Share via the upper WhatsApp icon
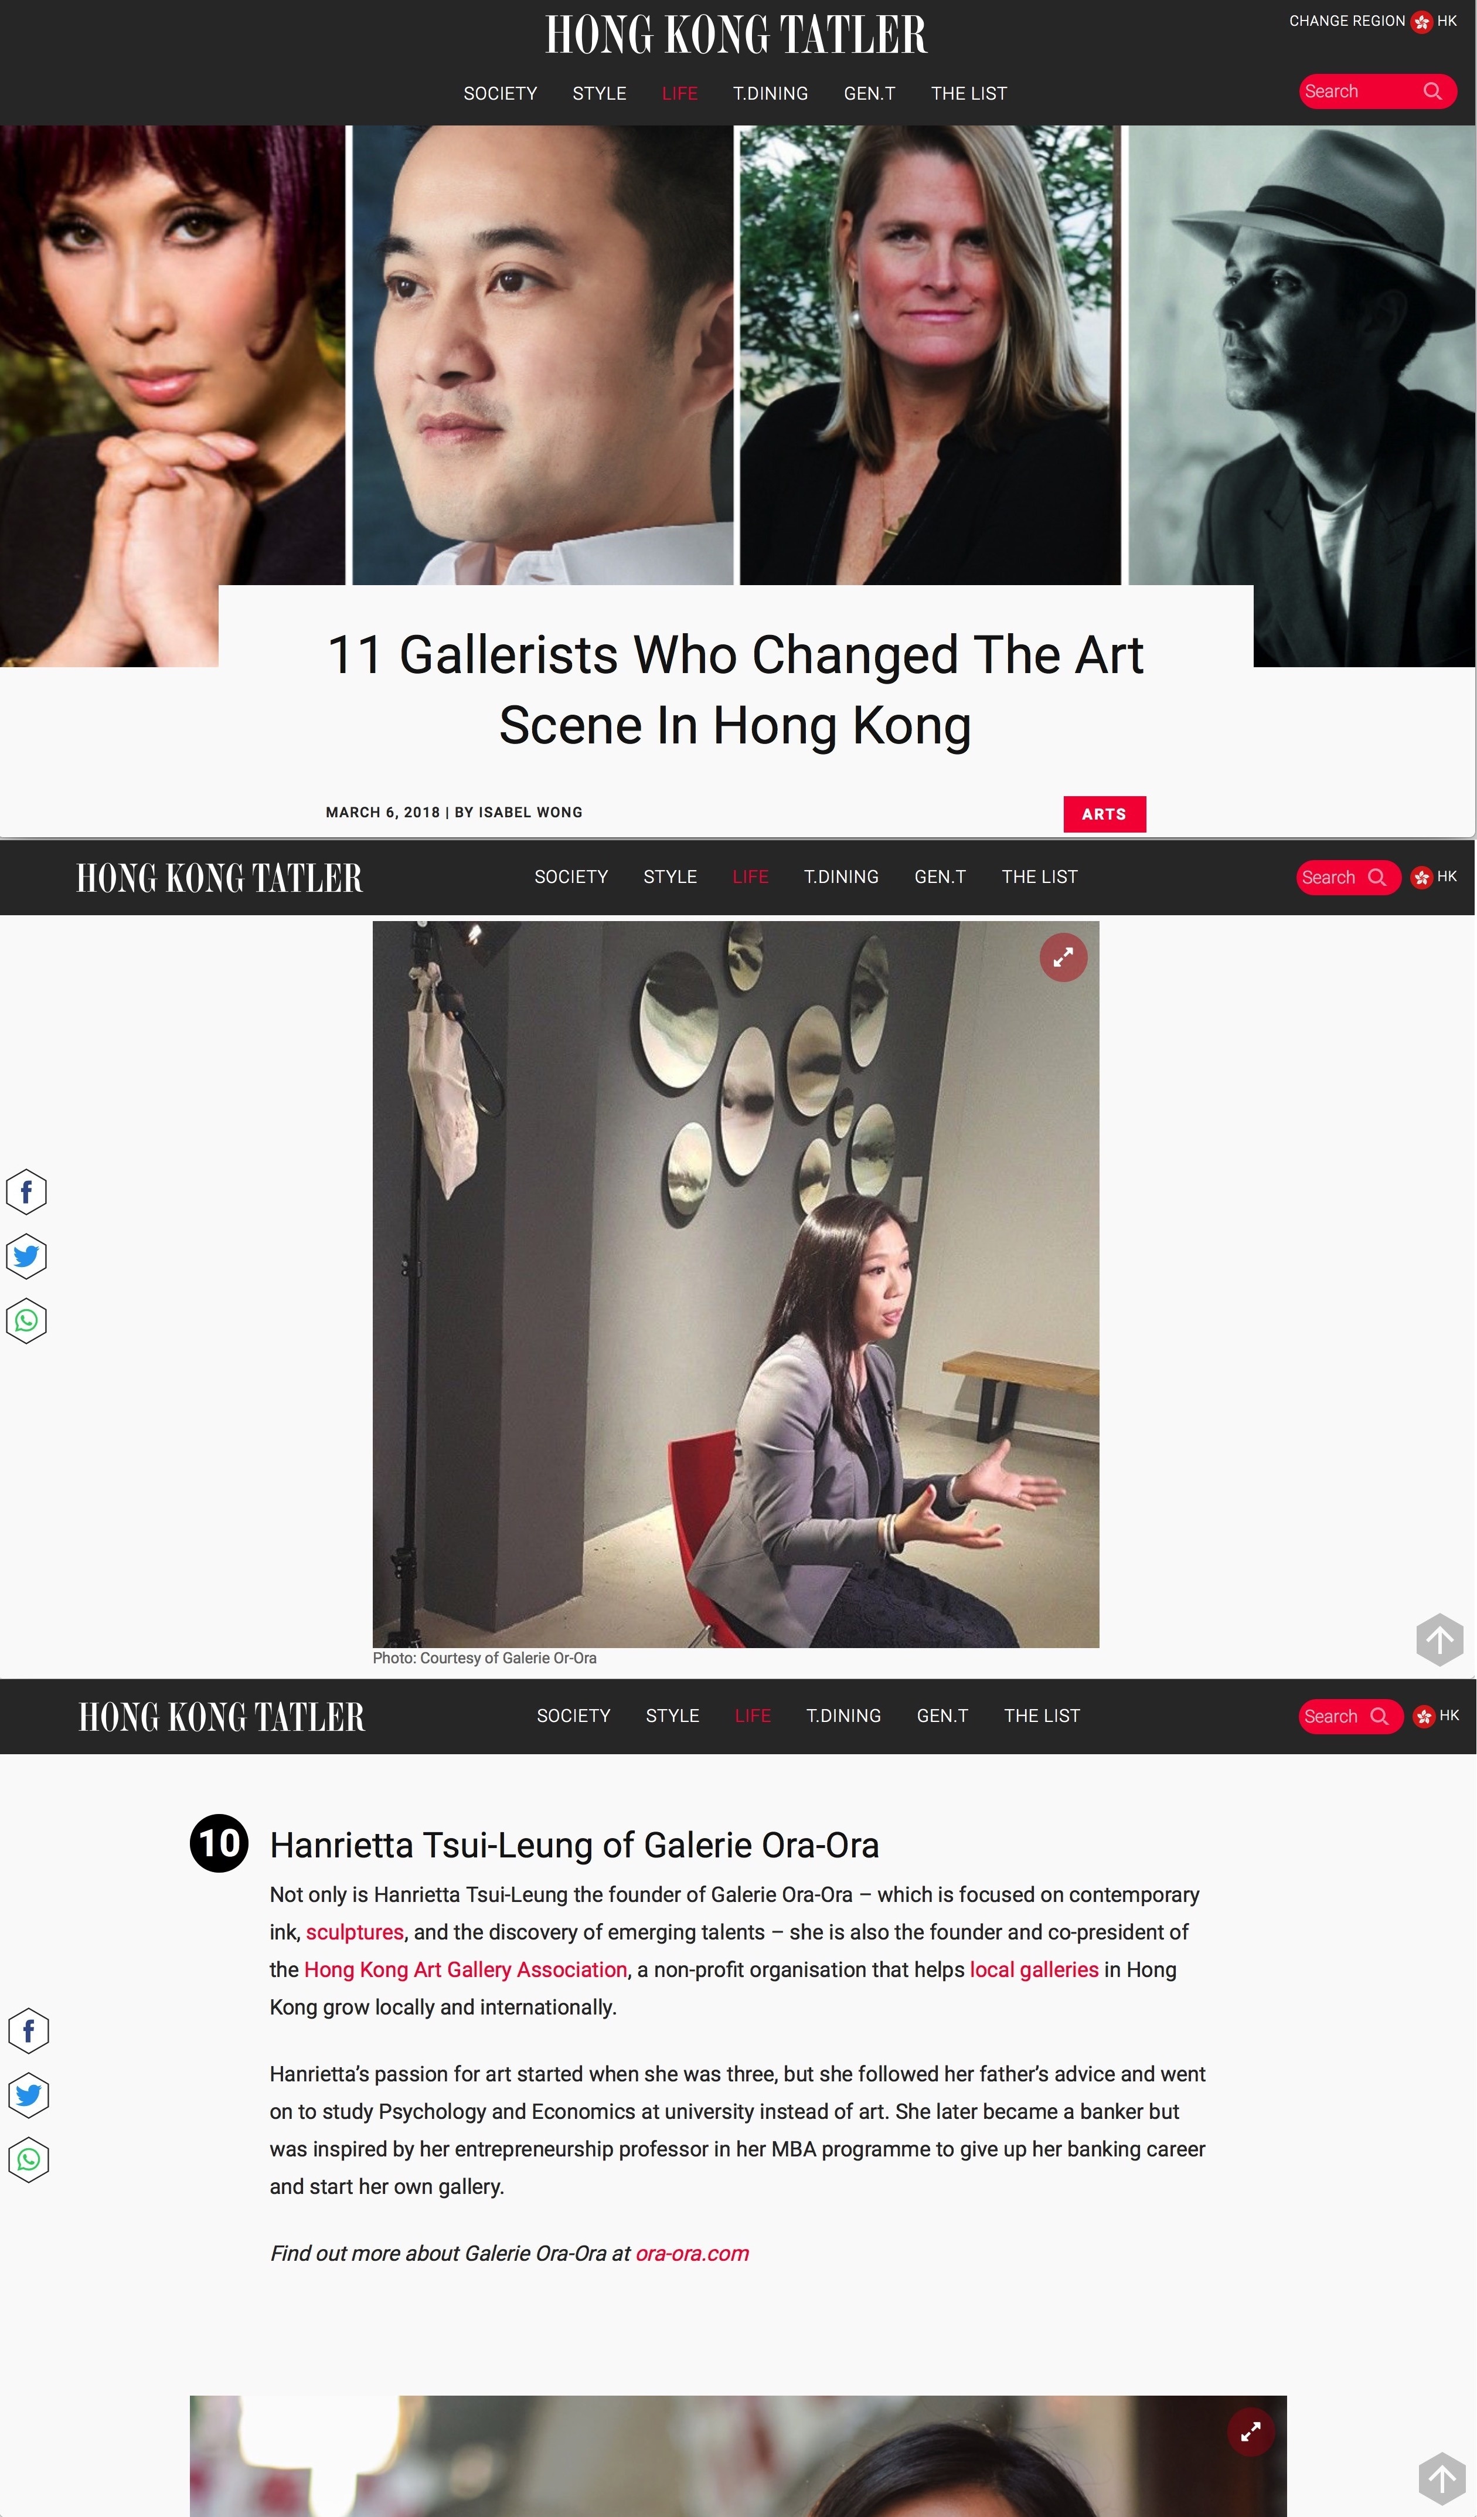1477x2517 pixels. tap(27, 1320)
